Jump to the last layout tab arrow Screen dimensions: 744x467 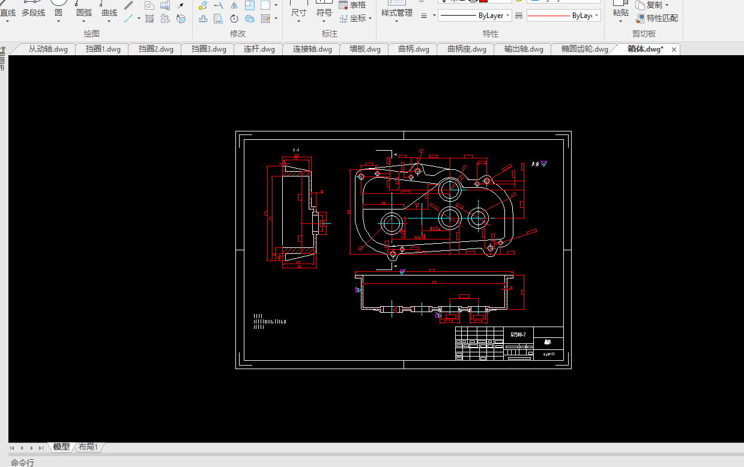pyautogui.click(x=41, y=448)
